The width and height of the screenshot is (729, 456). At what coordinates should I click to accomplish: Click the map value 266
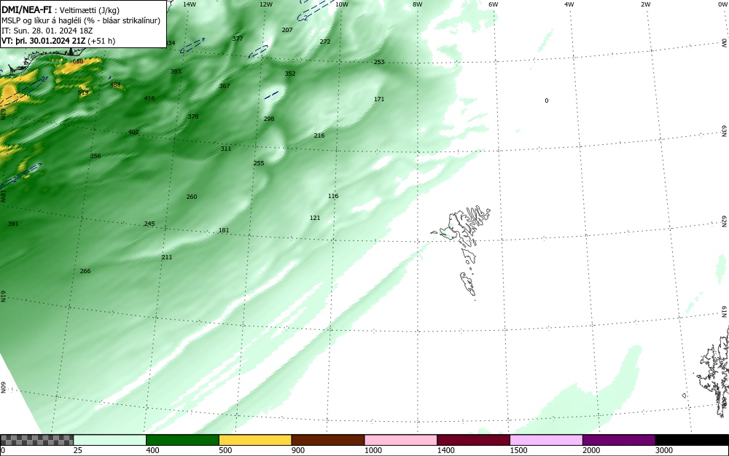85,271
